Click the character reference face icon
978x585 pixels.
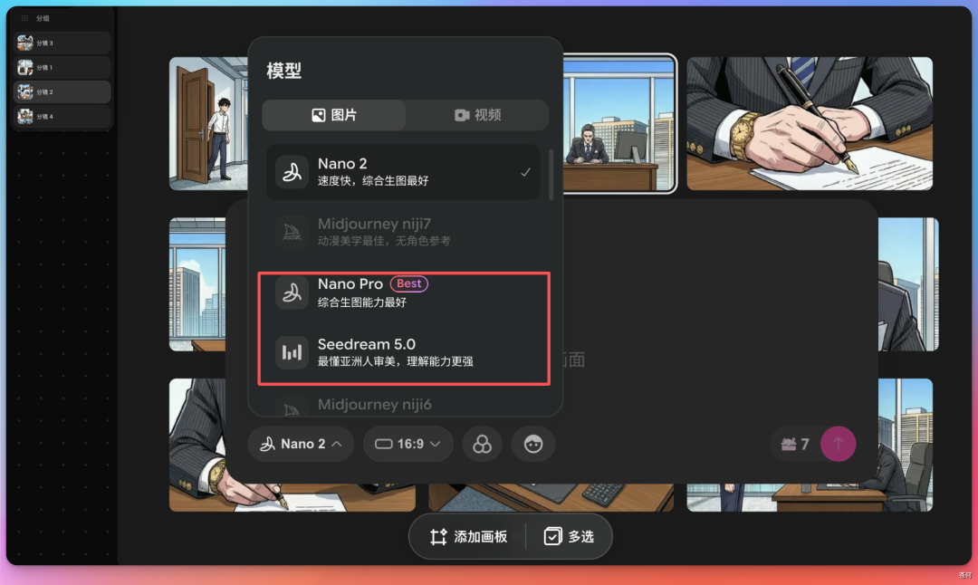click(x=532, y=444)
